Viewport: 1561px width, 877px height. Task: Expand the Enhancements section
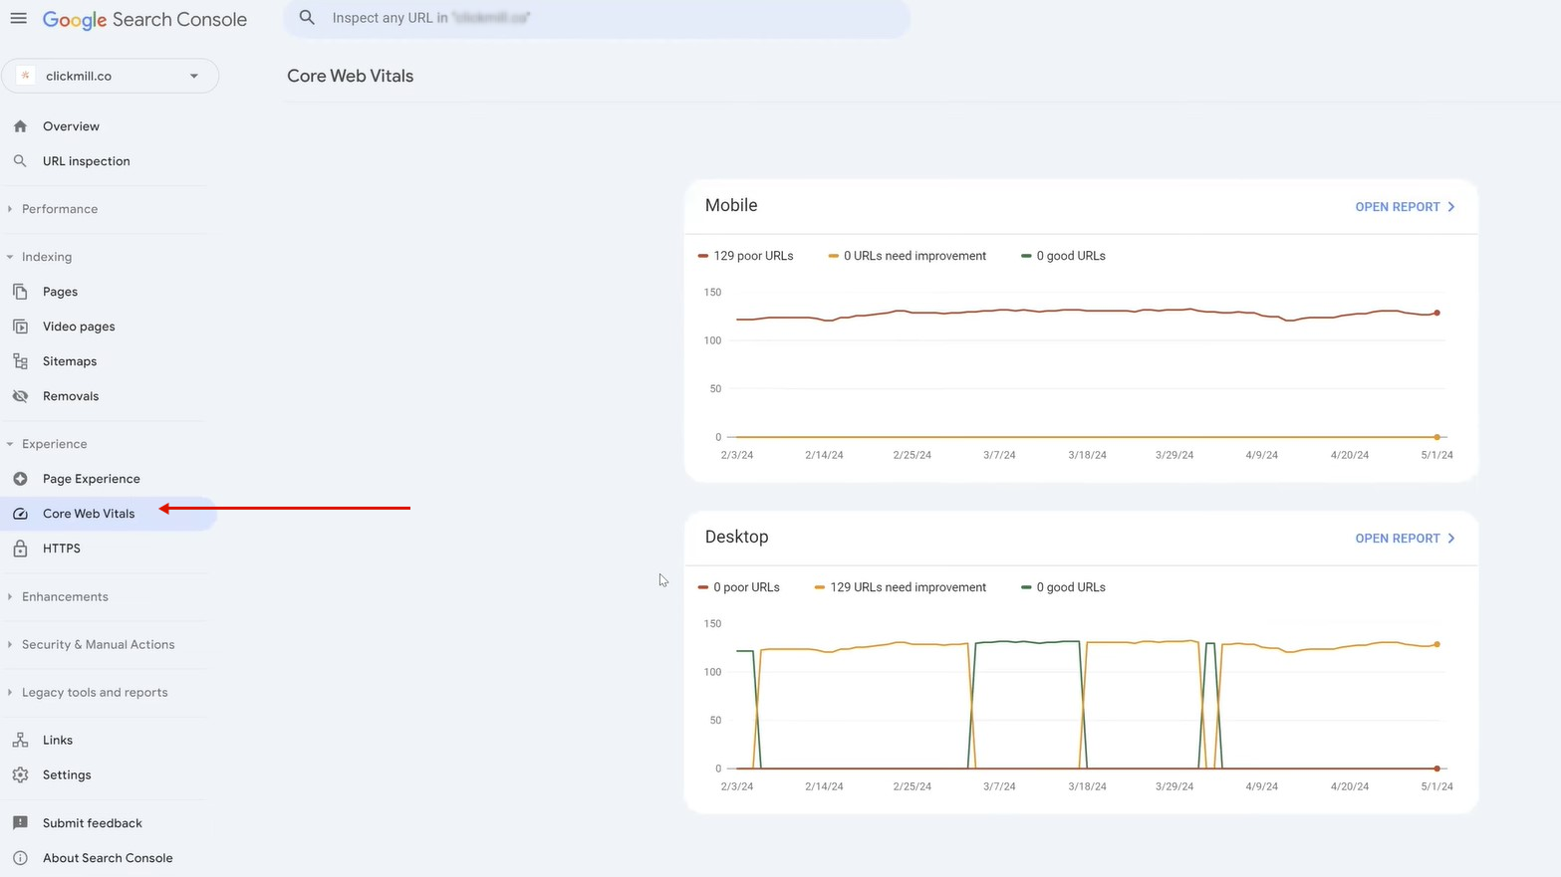65,597
